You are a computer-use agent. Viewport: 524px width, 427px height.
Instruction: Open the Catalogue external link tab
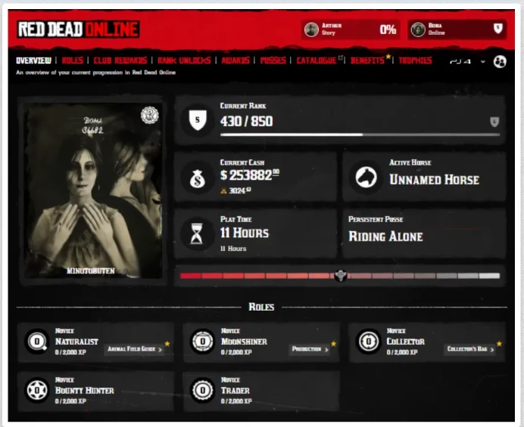319,60
